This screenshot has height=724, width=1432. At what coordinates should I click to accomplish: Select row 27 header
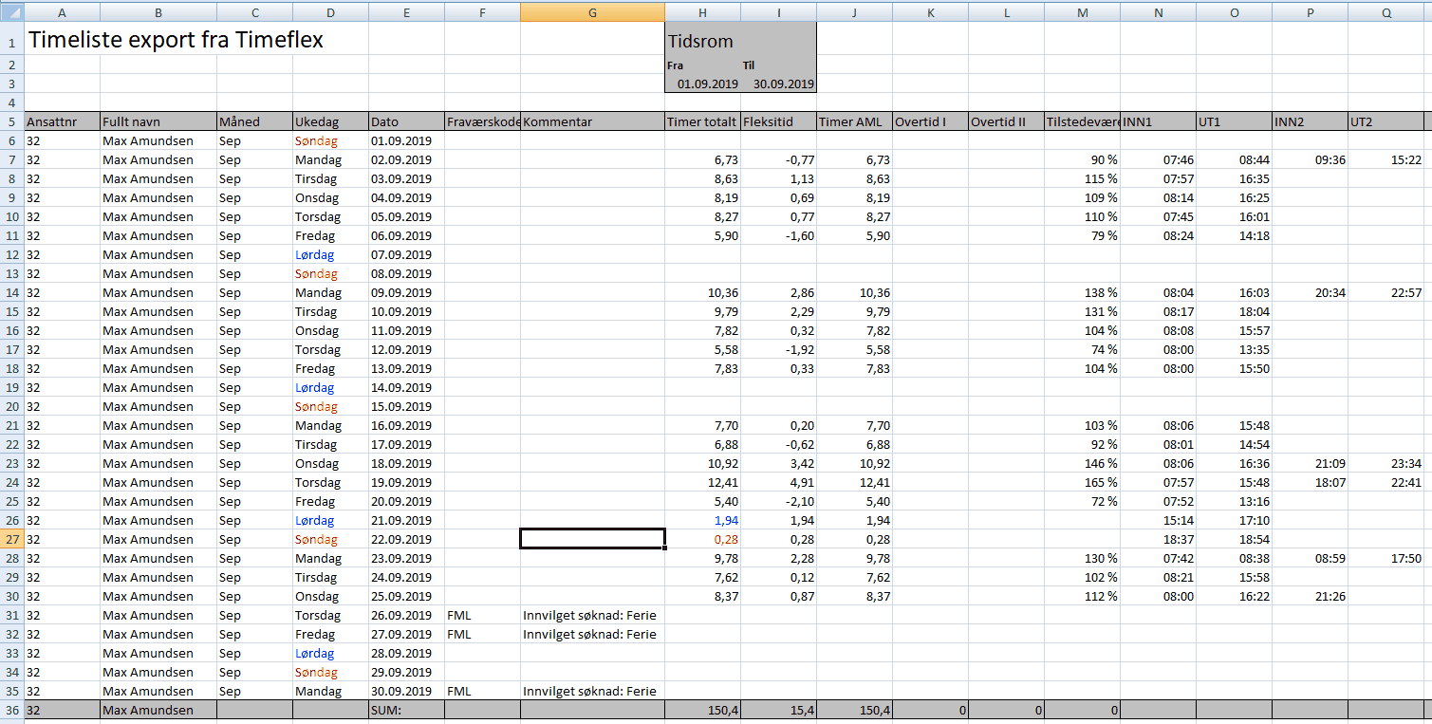tap(11, 539)
